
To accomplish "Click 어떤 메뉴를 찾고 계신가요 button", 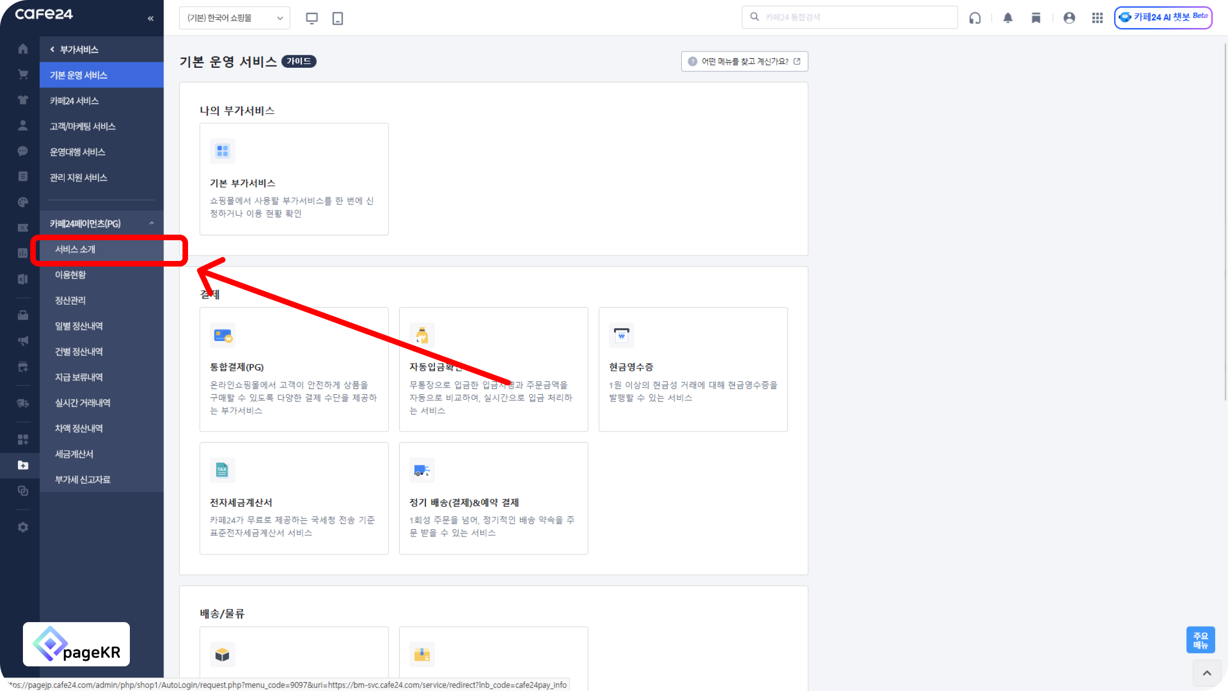I will (744, 62).
